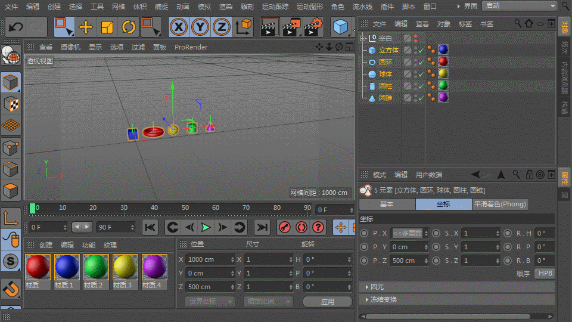This screenshot has height=322, width=572.
Task: Toggle 空白 visibility dots
Action: click(x=415, y=38)
